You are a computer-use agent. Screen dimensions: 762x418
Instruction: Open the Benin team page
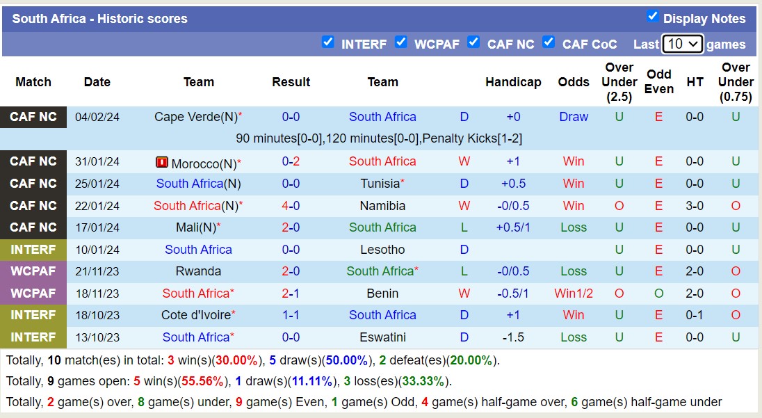(382, 294)
